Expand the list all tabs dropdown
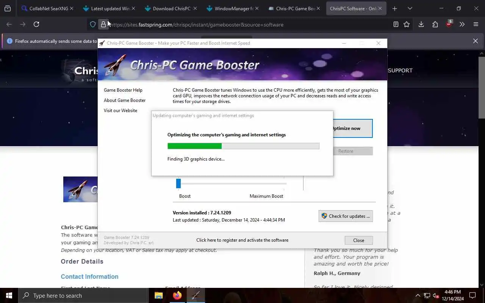 click(x=410, y=8)
